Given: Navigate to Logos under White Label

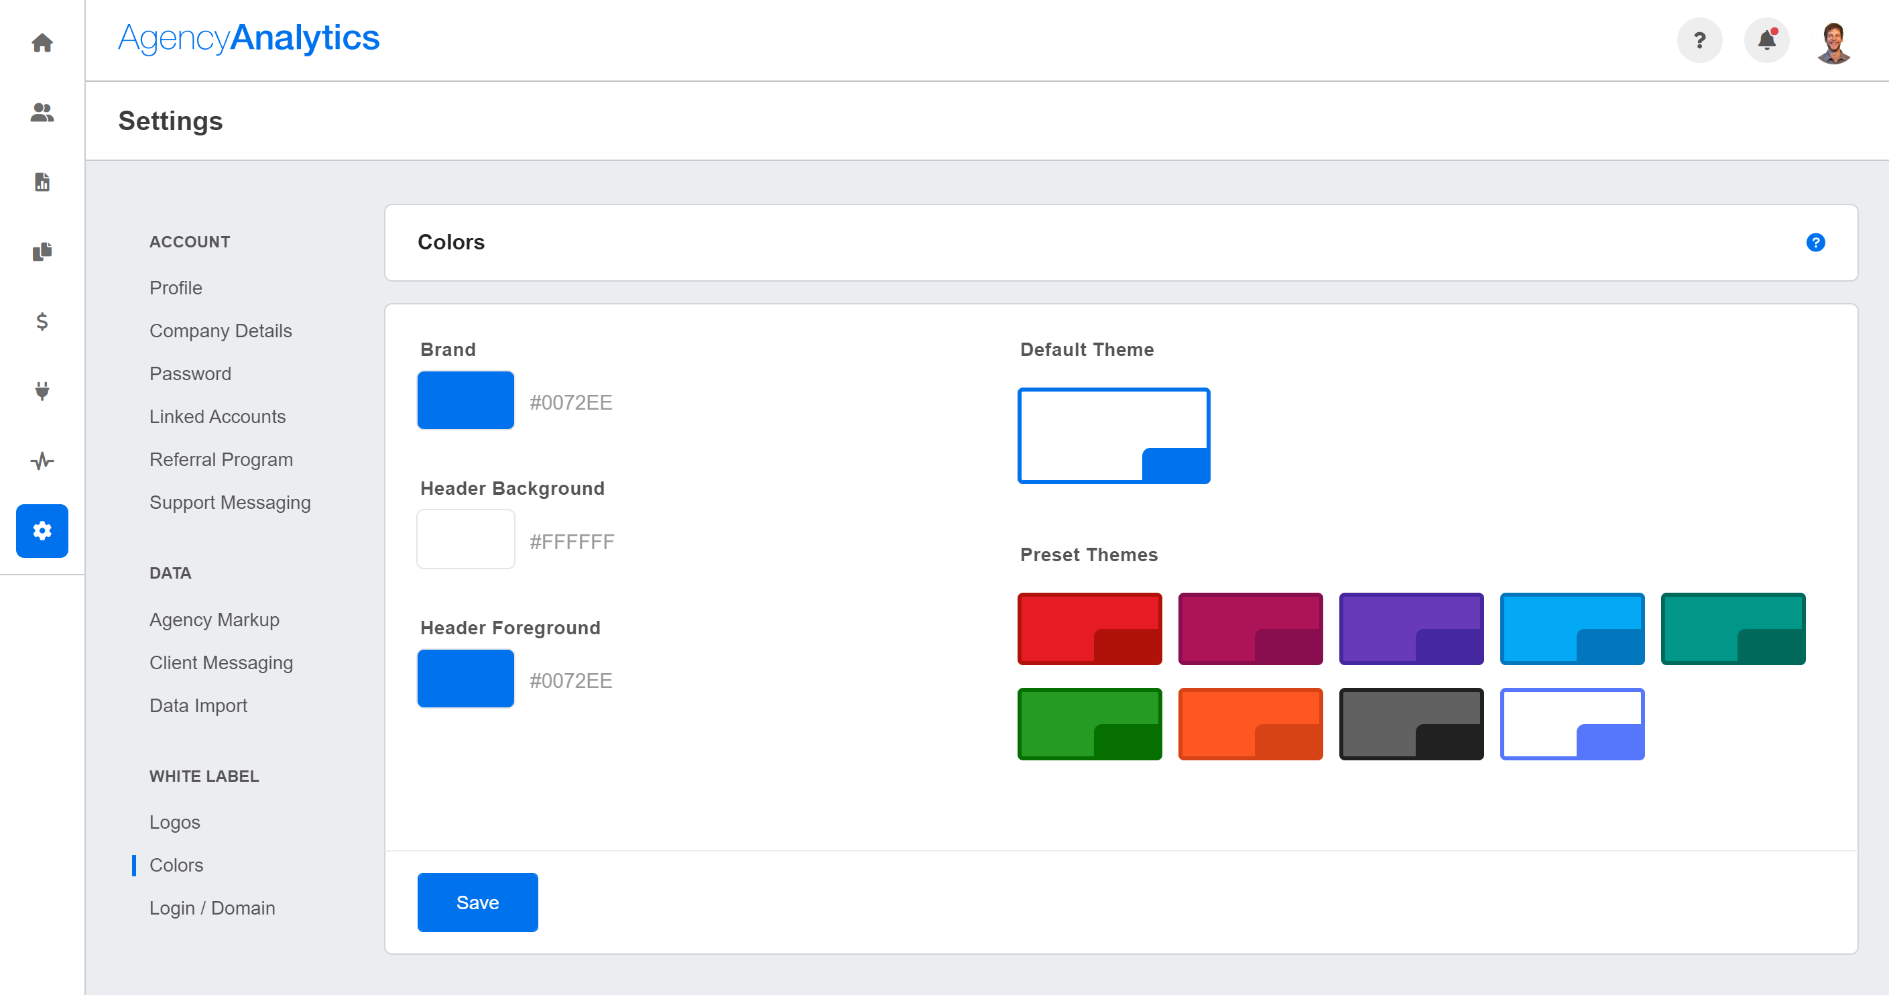Looking at the screenshot, I should pos(176,821).
